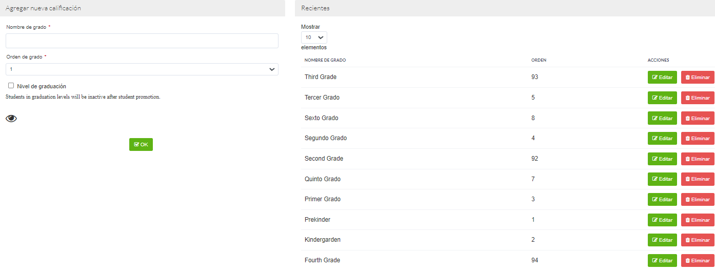
Task: Delete the Third Grade row
Action: (698, 78)
